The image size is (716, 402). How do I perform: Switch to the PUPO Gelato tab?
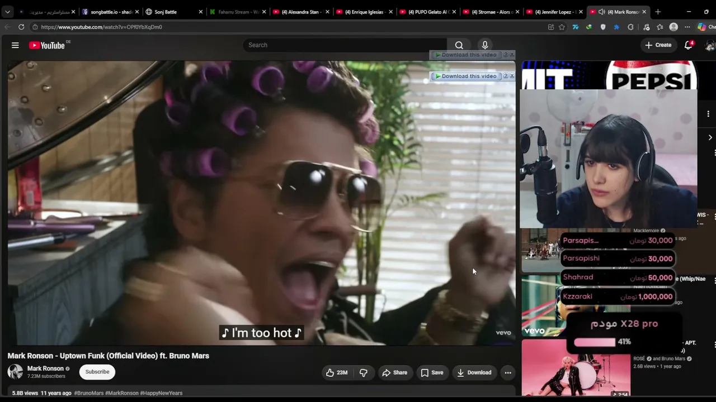(x=427, y=12)
